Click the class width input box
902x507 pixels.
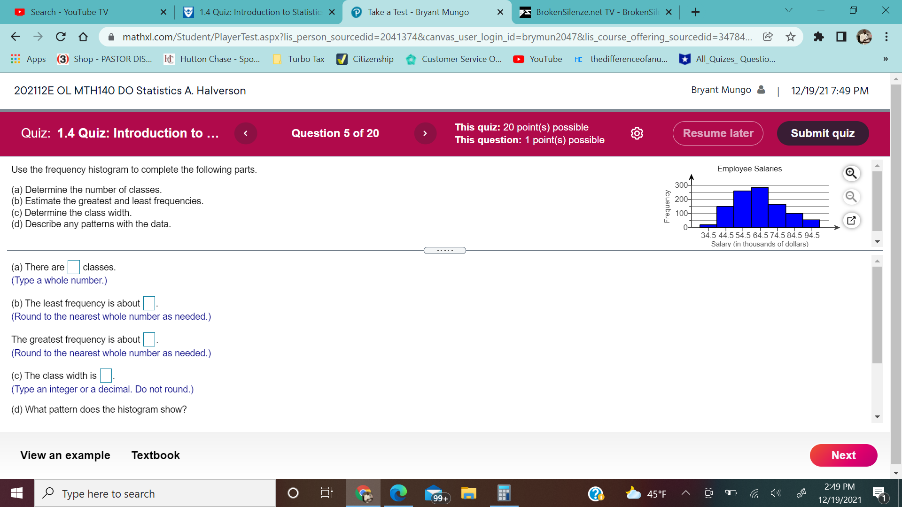pos(106,376)
